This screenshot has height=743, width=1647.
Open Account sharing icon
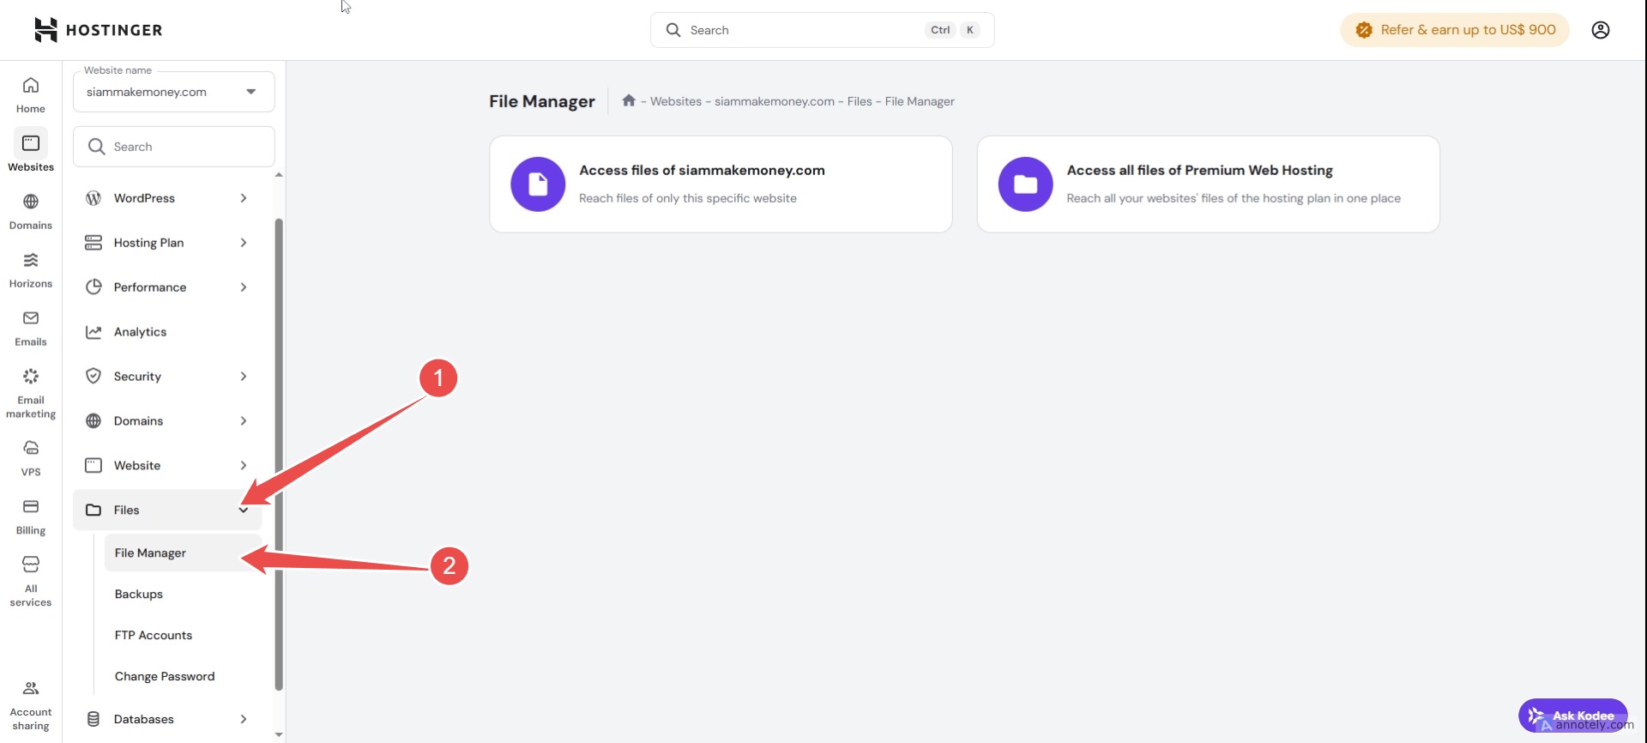pos(31,705)
